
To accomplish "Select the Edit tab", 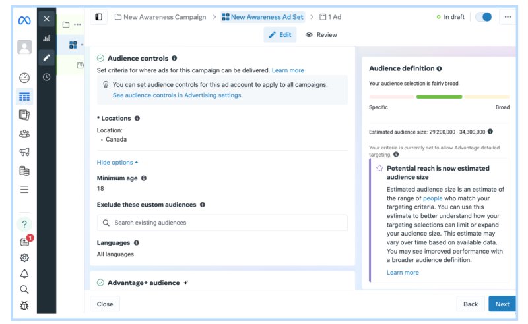I will coord(280,35).
